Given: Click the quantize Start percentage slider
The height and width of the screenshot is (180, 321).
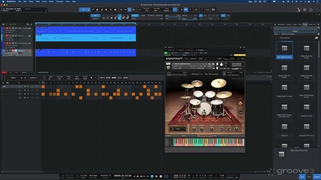Looking at the screenshot, I should point(173,15).
